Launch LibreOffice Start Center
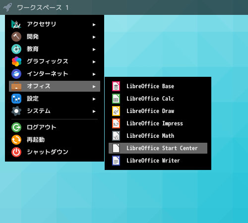The image size is (248, 223). point(158,148)
